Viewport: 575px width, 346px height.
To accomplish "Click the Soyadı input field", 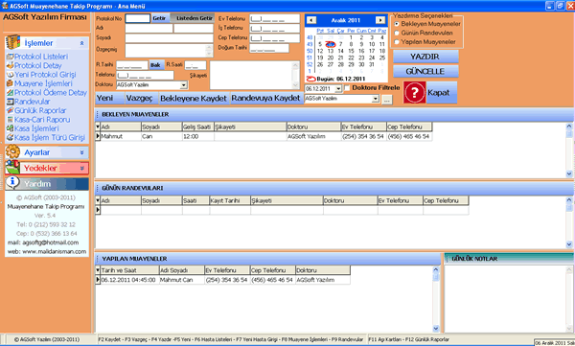I will (x=169, y=37).
